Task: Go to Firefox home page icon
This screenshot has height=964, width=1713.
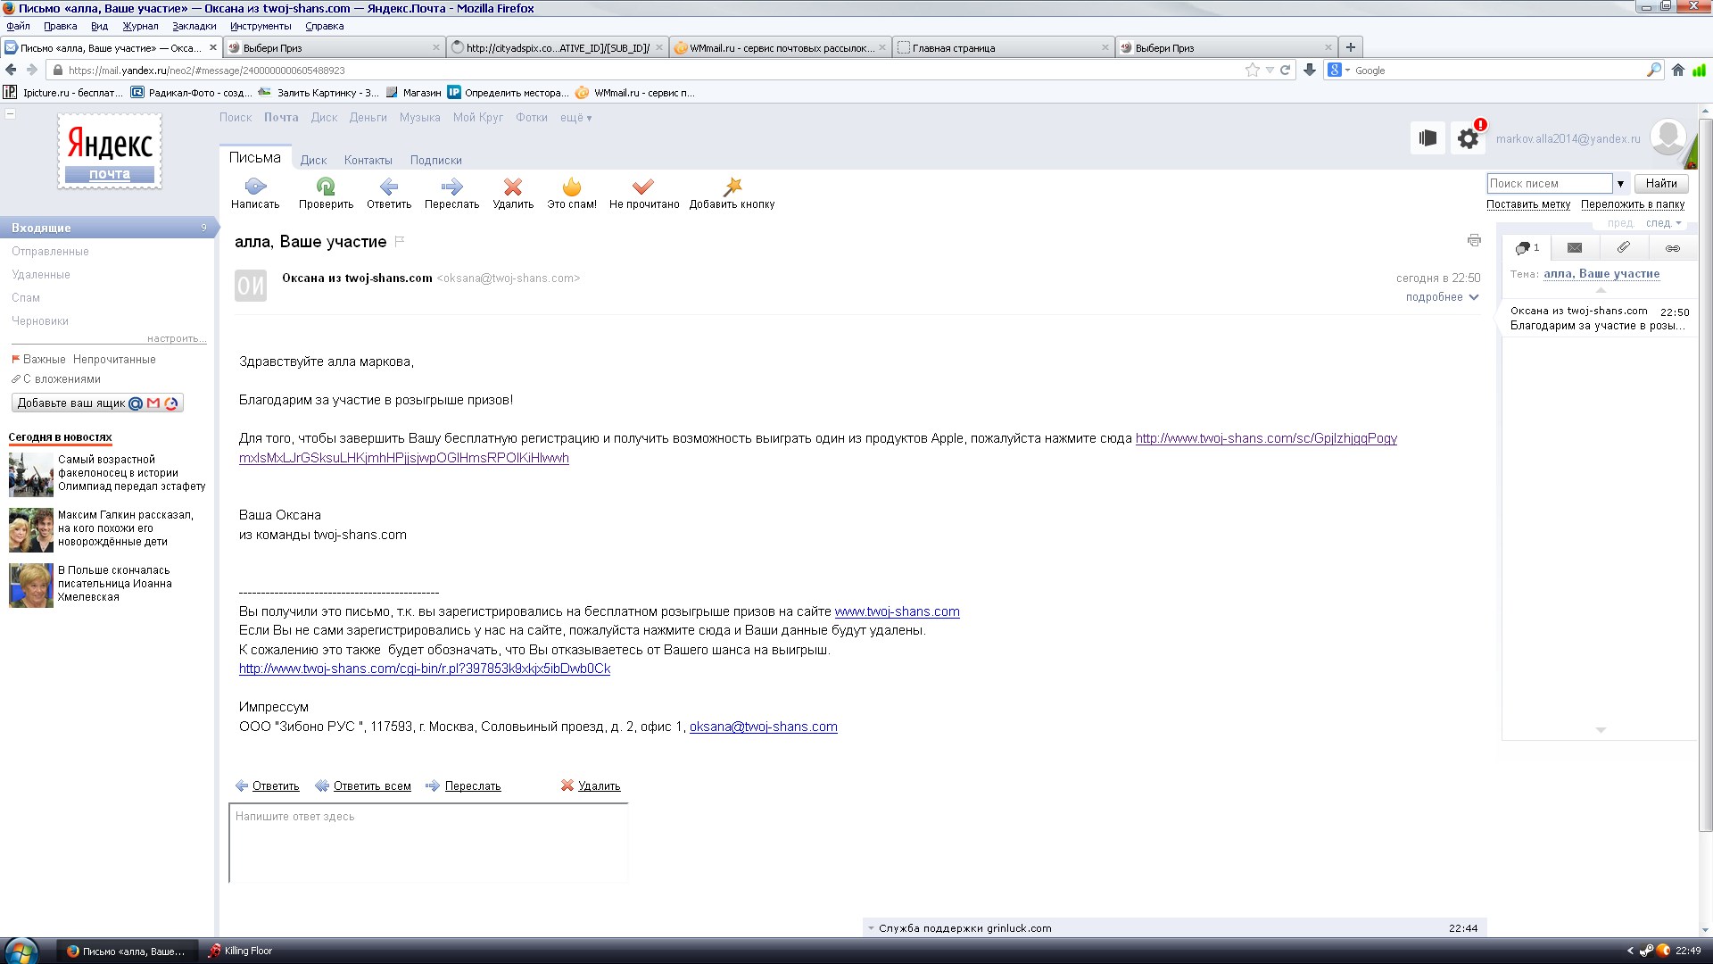Action: pos(1678,70)
